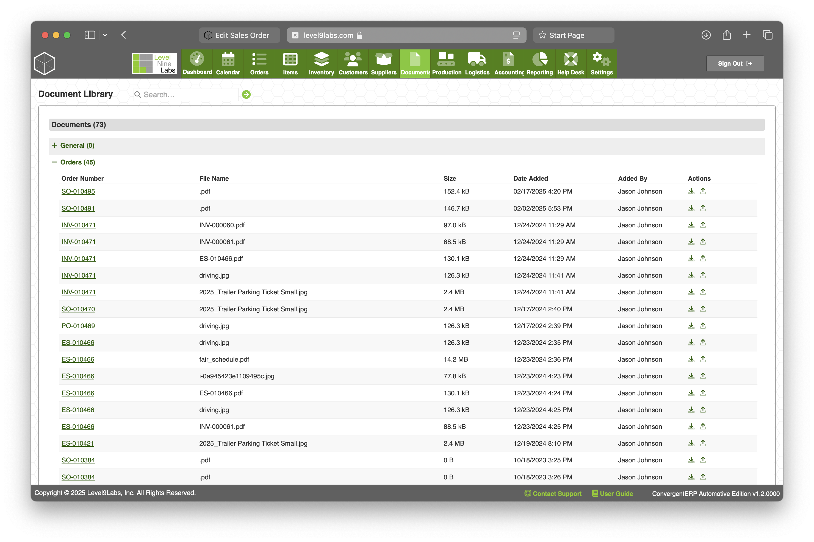Image resolution: width=814 pixels, height=542 pixels.
Task: Click the Order Number column header
Action: pyautogui.click(x=82, y=178)
